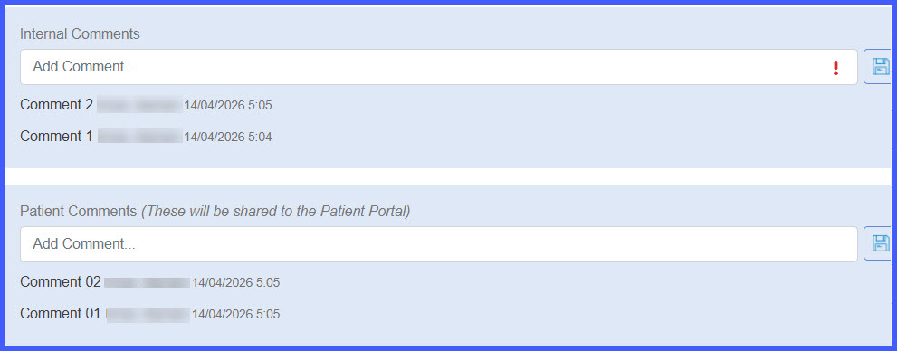Click the Internal Comments section heading

[x=80, y=33]
